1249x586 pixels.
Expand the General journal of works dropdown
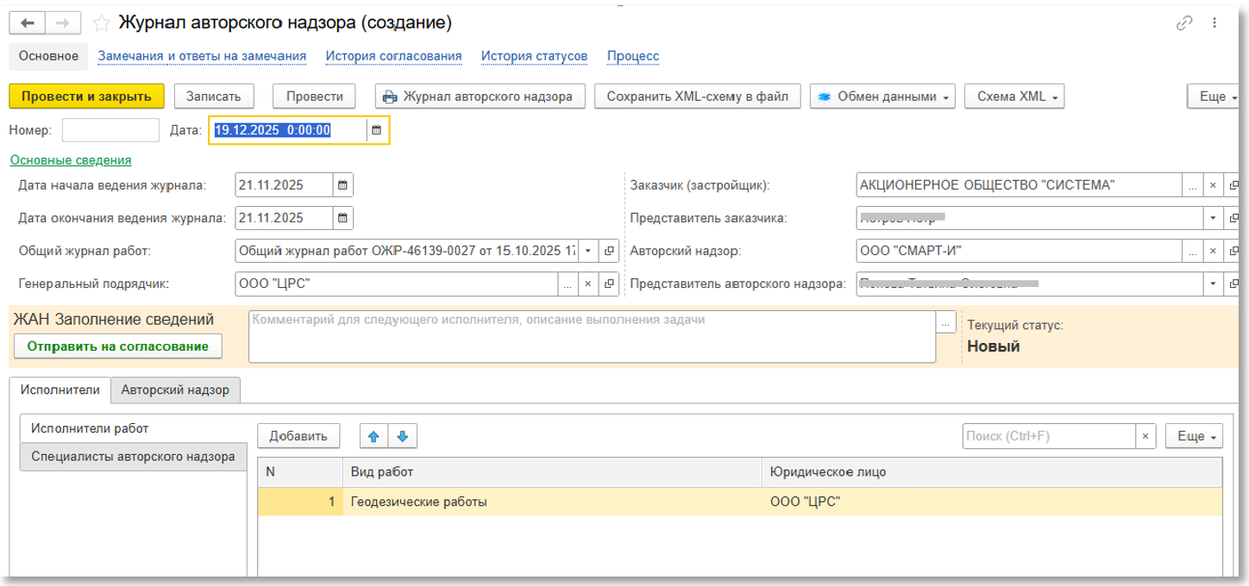click(x=588, y=251)
